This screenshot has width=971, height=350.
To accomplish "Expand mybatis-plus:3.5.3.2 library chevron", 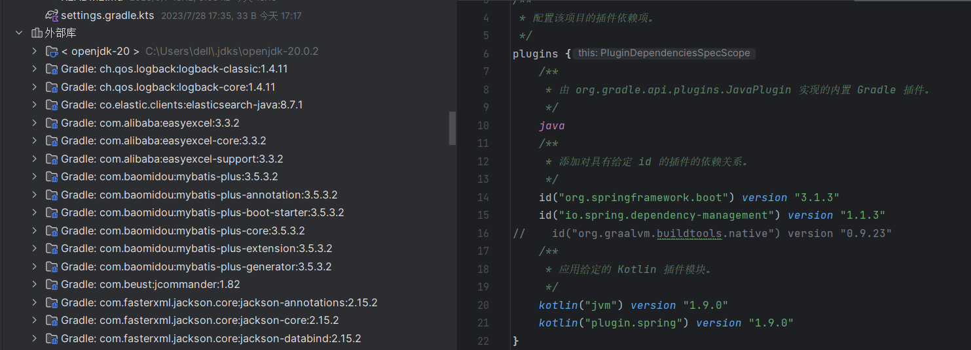I will coord(35,176).
